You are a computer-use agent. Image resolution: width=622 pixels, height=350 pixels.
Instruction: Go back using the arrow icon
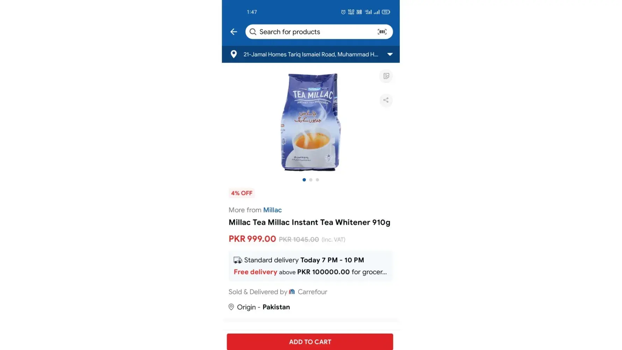[234, 32]
